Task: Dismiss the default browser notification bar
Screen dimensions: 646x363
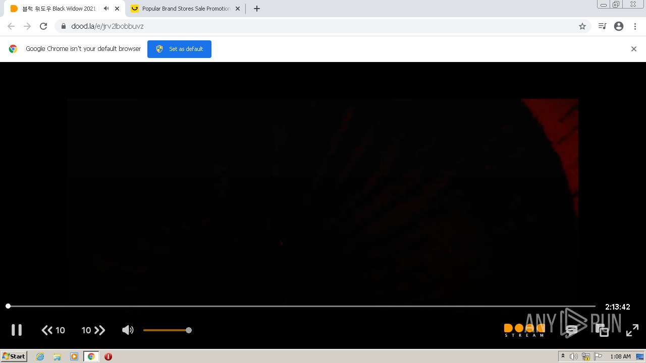Action: coord(634,49)
